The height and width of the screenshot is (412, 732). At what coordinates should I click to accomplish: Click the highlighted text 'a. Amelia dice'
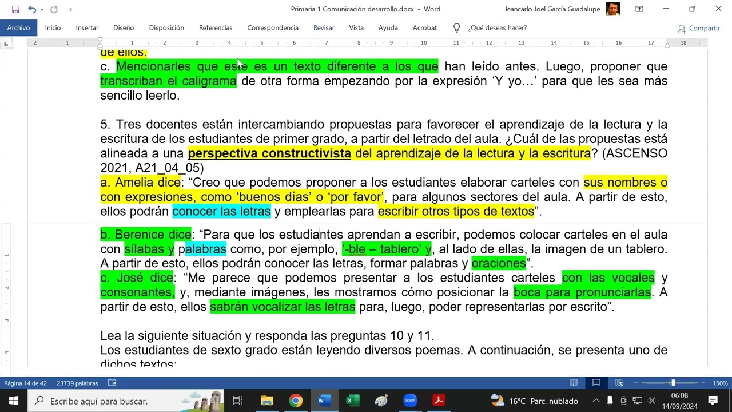140,183
